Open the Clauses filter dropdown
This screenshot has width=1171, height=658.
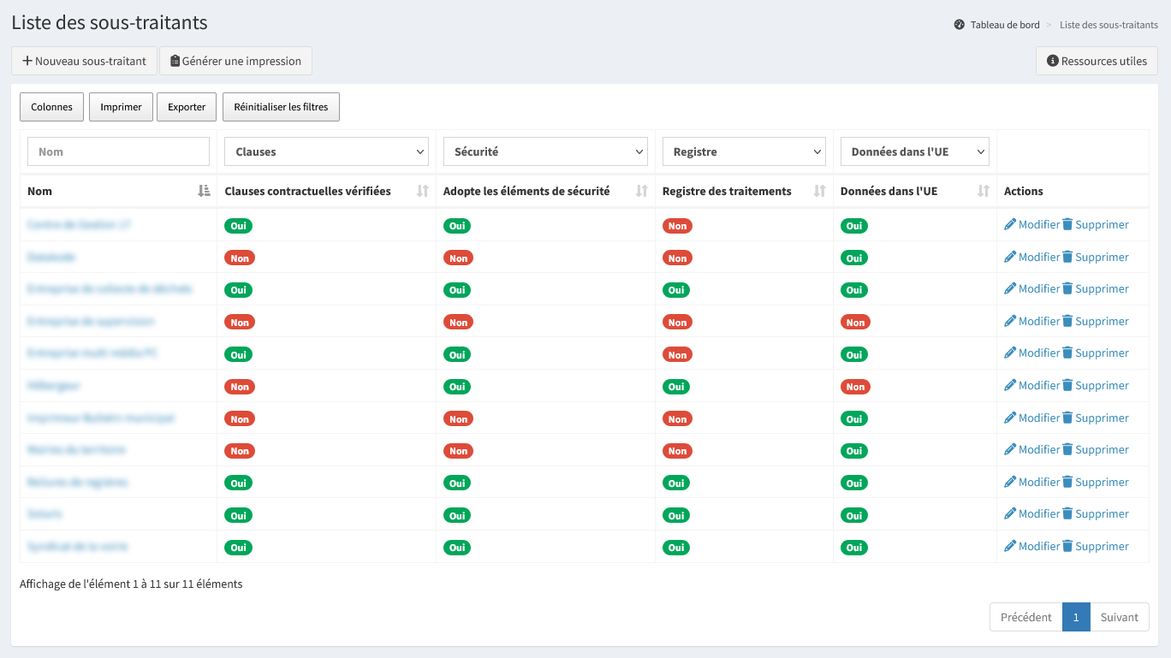(x=325, y=151)
